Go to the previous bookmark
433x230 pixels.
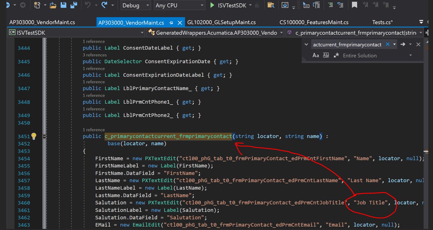pyautogui.click(x=365, y=5)
